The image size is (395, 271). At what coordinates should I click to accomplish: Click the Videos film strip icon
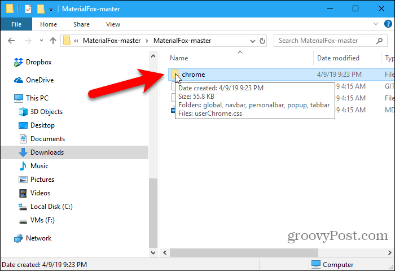click(23, 193)
